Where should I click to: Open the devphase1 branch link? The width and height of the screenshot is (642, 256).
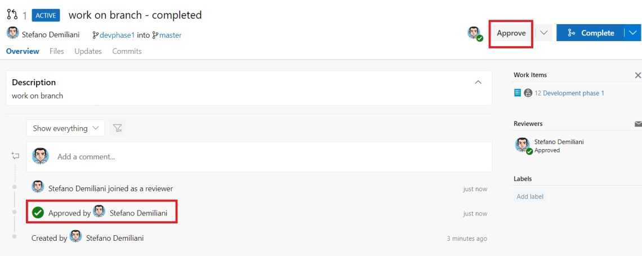pos(117,35)
